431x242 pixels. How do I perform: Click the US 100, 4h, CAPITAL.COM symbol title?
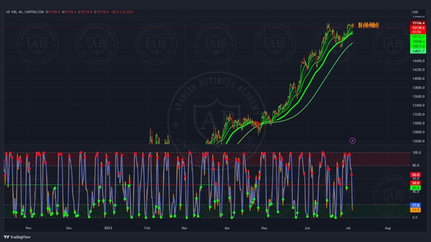[25, 12]
